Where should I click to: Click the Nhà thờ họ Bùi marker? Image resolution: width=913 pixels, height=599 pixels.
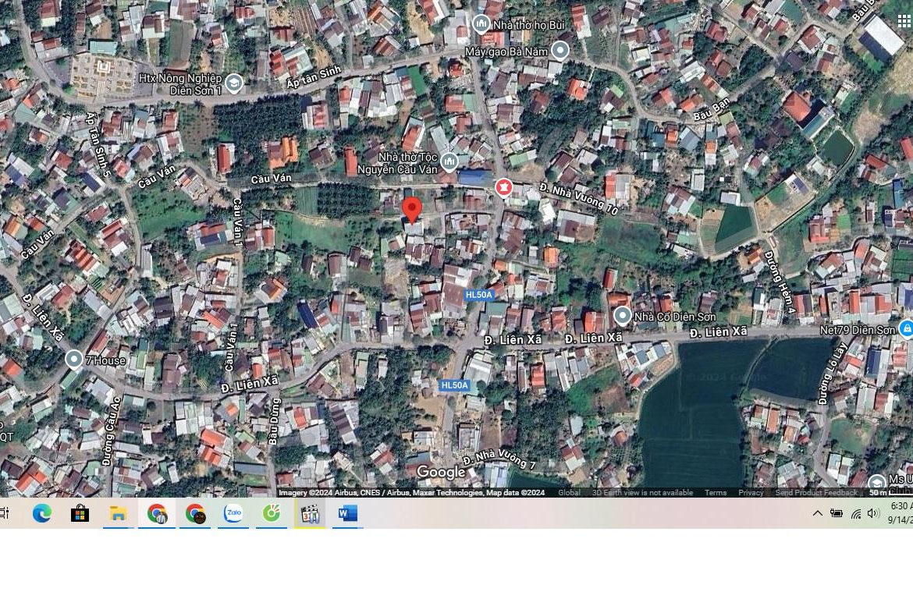tap(481, 24)
